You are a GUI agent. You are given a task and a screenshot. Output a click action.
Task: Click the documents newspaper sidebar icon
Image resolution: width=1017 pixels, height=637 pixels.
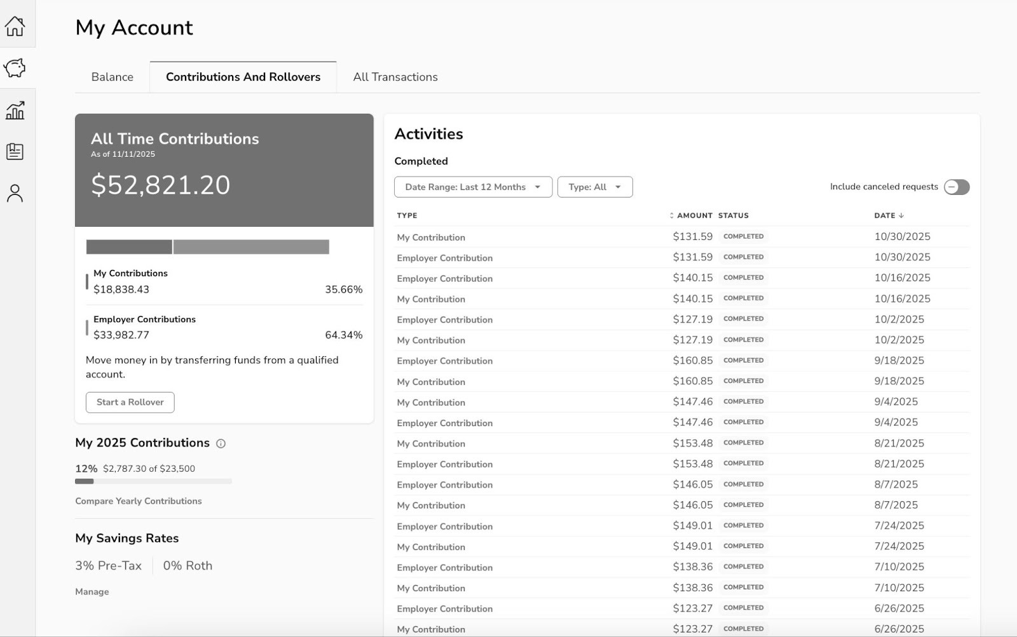pyautogui.click(x=15, y=152)
